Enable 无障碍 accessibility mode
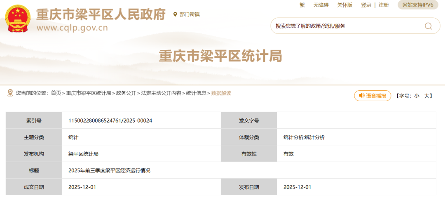This screenshot has width=445, height=198. point(321,5)
